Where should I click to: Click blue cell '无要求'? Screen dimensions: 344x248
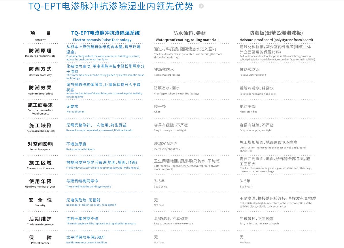(72, 106)
